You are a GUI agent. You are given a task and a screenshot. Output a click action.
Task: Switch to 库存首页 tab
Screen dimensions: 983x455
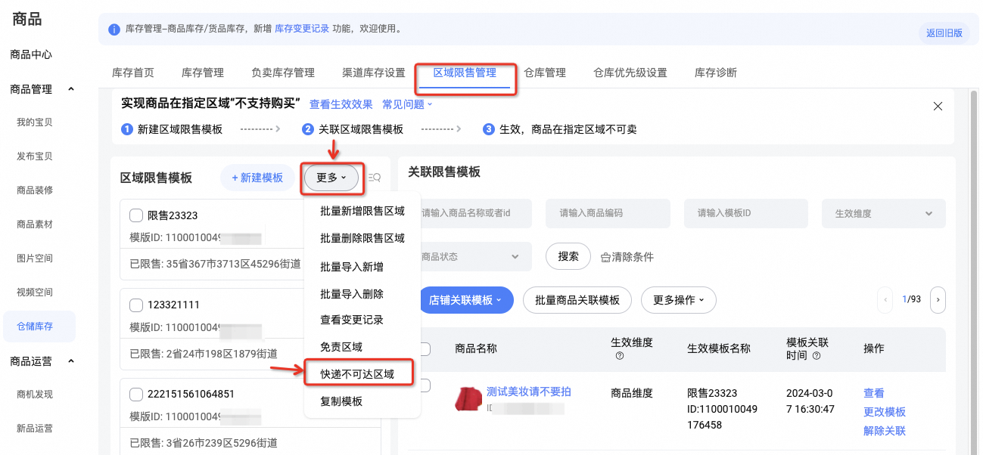(133, 73)
